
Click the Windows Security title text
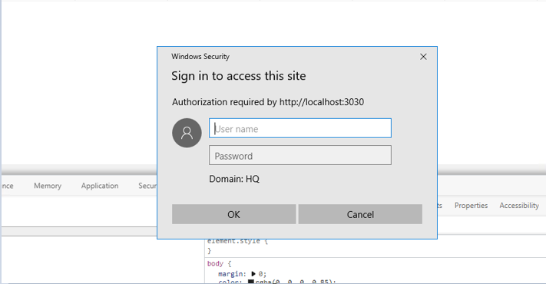tap(200, 56)
